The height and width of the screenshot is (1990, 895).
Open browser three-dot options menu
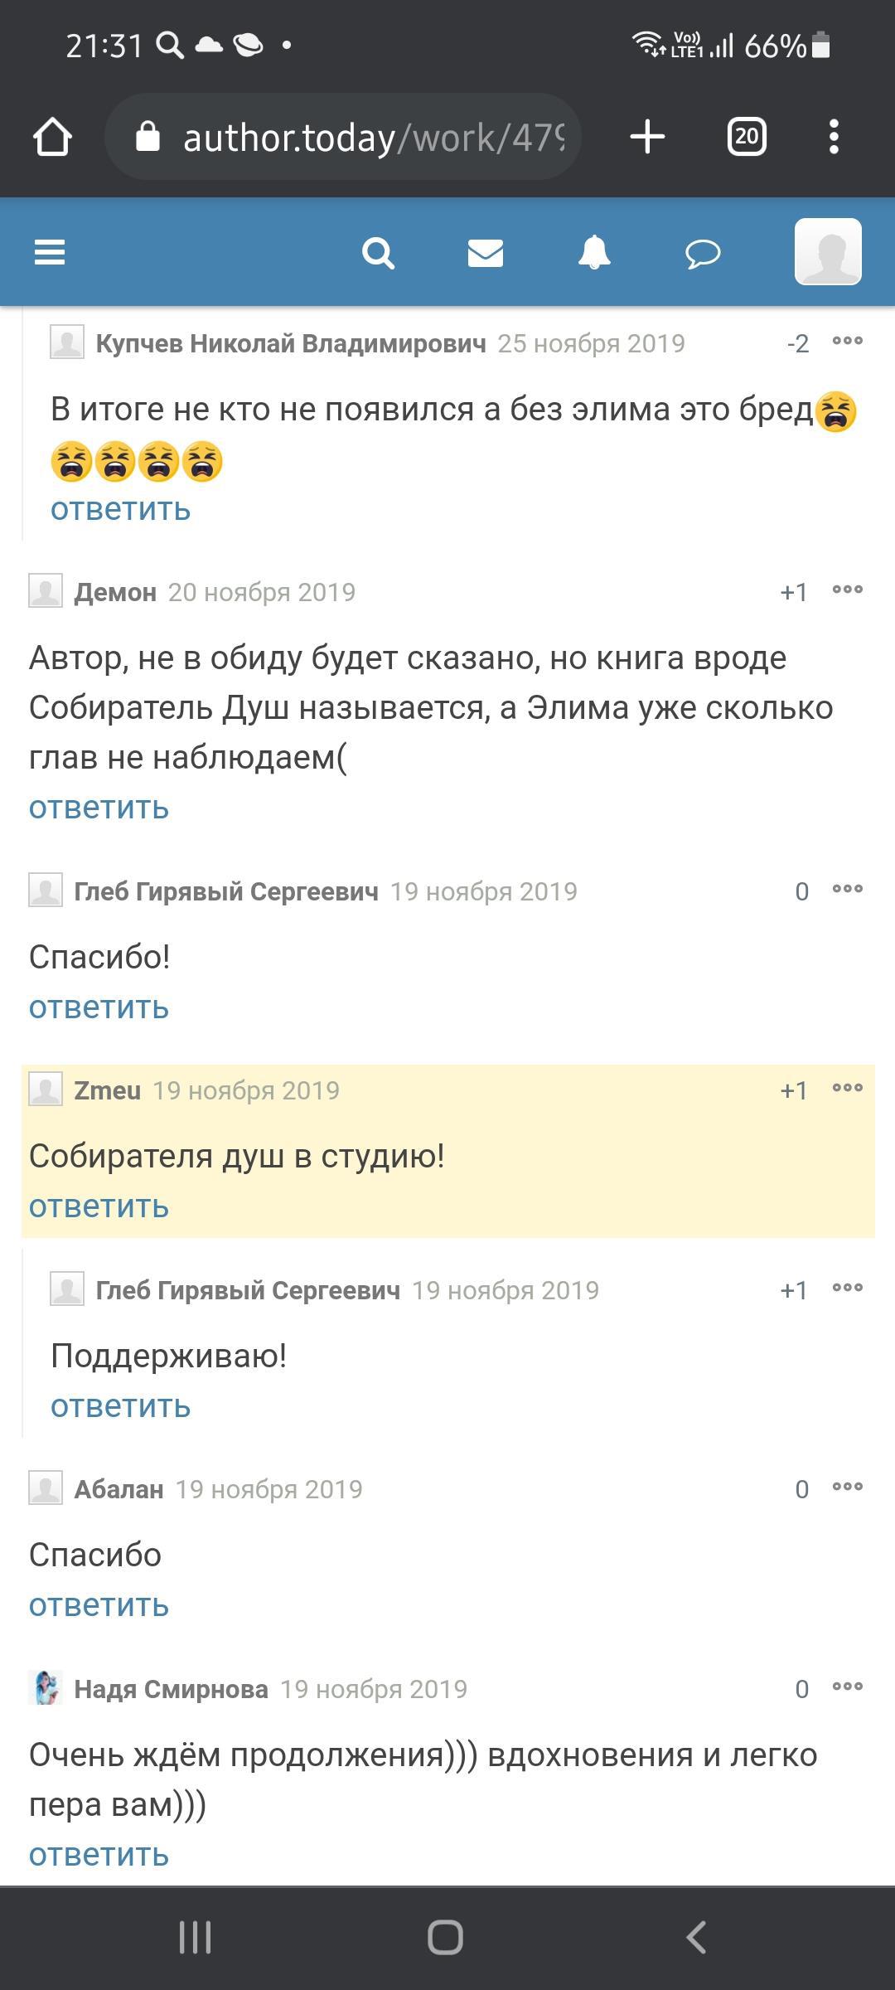(x=834, y=137)
